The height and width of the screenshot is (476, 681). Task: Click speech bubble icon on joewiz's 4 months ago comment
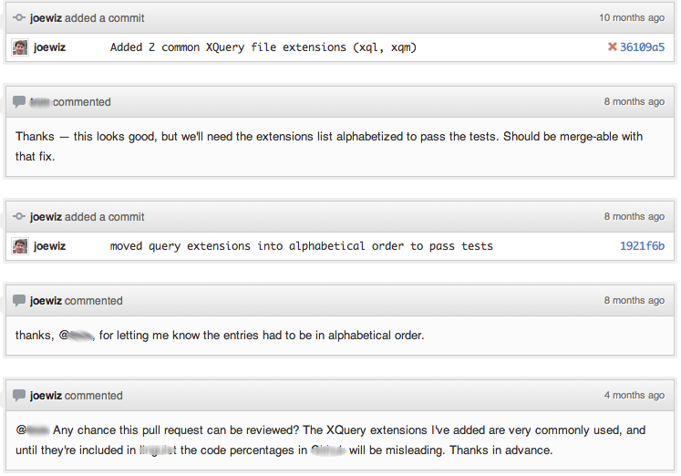pyautogui.click(x=19, y=396)
